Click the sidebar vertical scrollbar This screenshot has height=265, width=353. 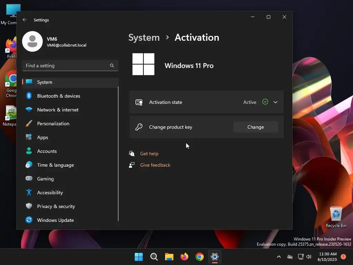tap(118, 153)
